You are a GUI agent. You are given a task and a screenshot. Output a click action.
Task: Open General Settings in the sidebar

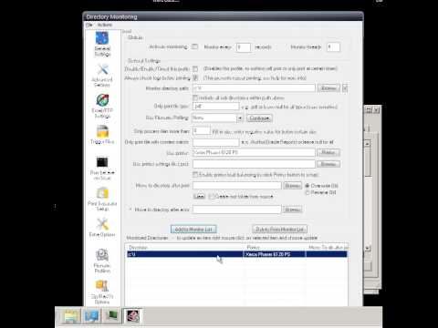click(102, 44)
